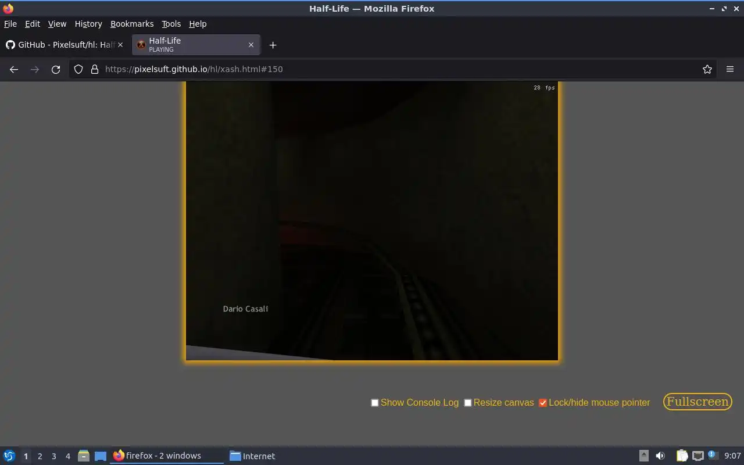Close the Half-Life tab
The width and height of the screenshot is (744, 465).
coord(251,45)
